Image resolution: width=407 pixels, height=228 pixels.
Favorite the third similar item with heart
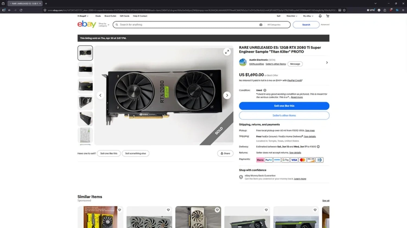(217, 210)
